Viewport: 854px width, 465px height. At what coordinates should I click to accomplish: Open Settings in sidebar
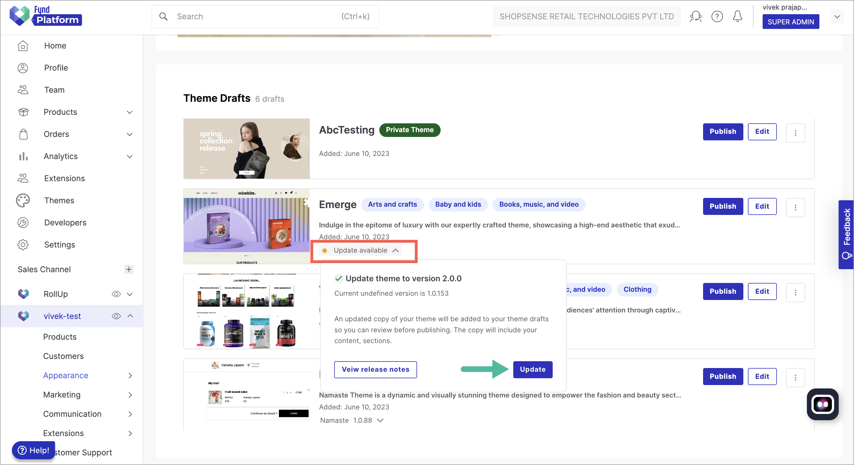(x=60, y=245)
